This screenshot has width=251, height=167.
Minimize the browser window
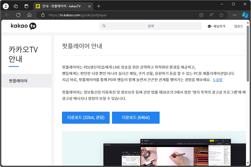tap(222, 4)
